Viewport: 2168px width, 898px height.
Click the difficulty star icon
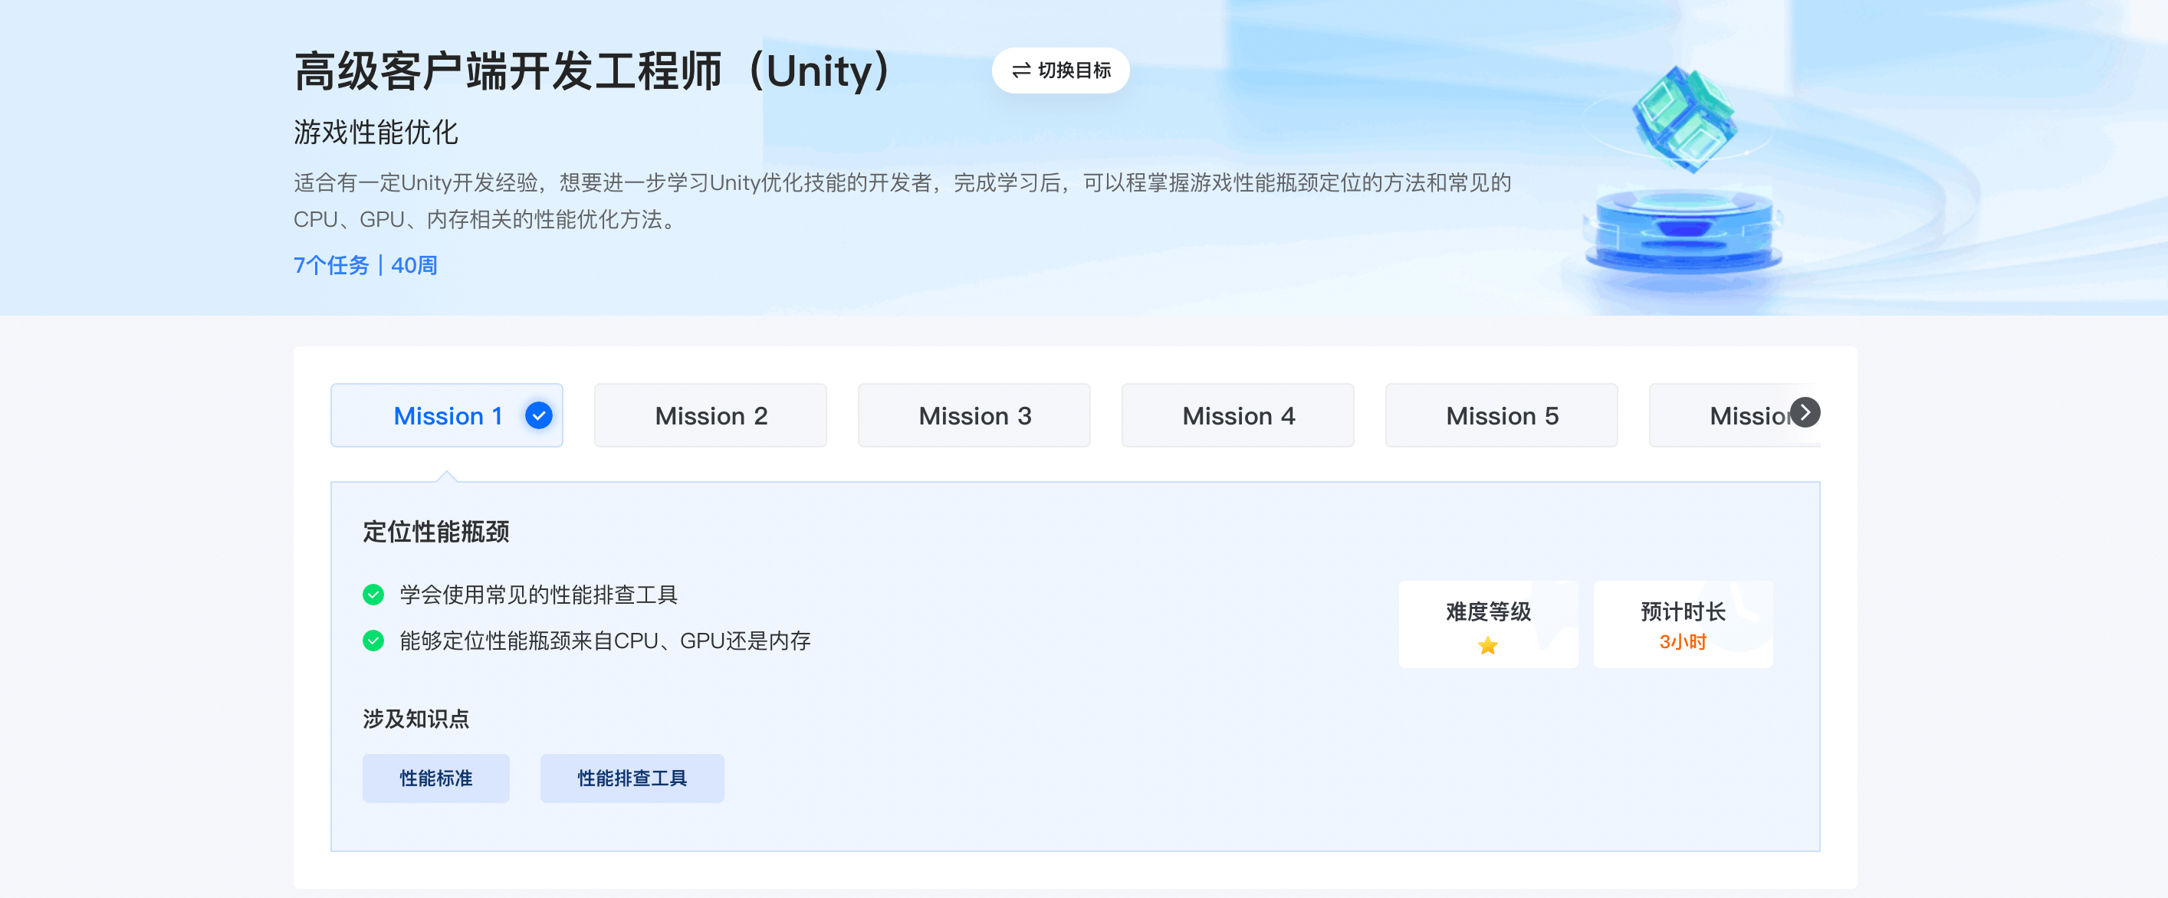click(1487, 646)
